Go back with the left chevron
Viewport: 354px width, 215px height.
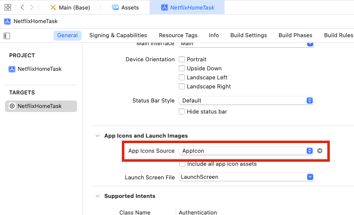pos(23,8)
